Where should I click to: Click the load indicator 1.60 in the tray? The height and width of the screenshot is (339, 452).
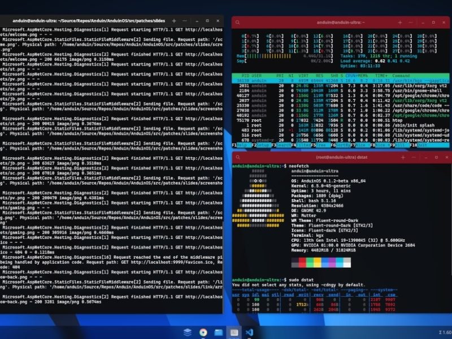445,332
